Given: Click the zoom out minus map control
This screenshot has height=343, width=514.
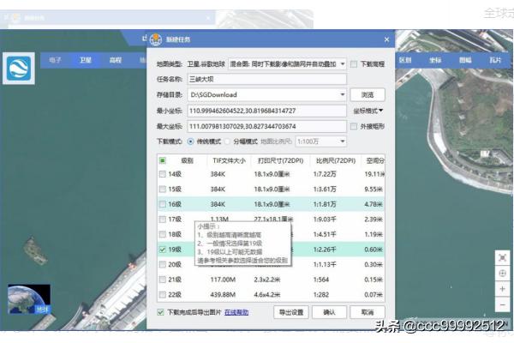Looking at the screenshot, I should 502,305.
